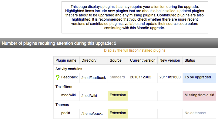Image resolution: width=218 pixels, height=120 pixels.
Task: Click the yellow Extension cell for mod/wiki
Action: (x=118, y=96)
